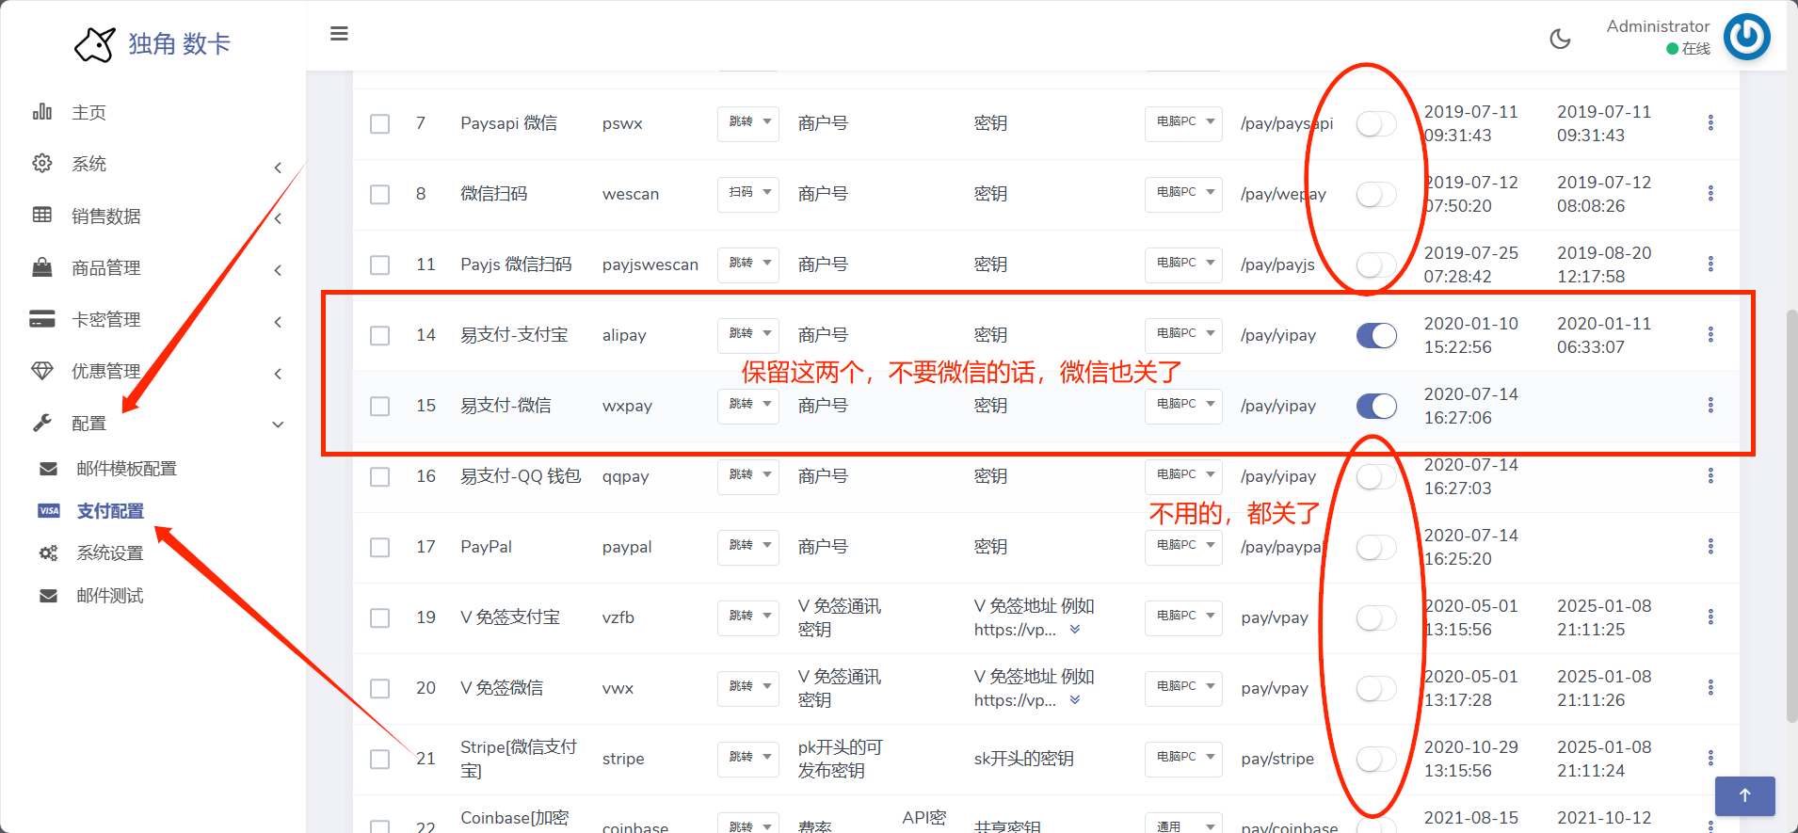
Task: Open 电脑PC client dropdown for Paysapi 微信
Action: click(1183, 123)
